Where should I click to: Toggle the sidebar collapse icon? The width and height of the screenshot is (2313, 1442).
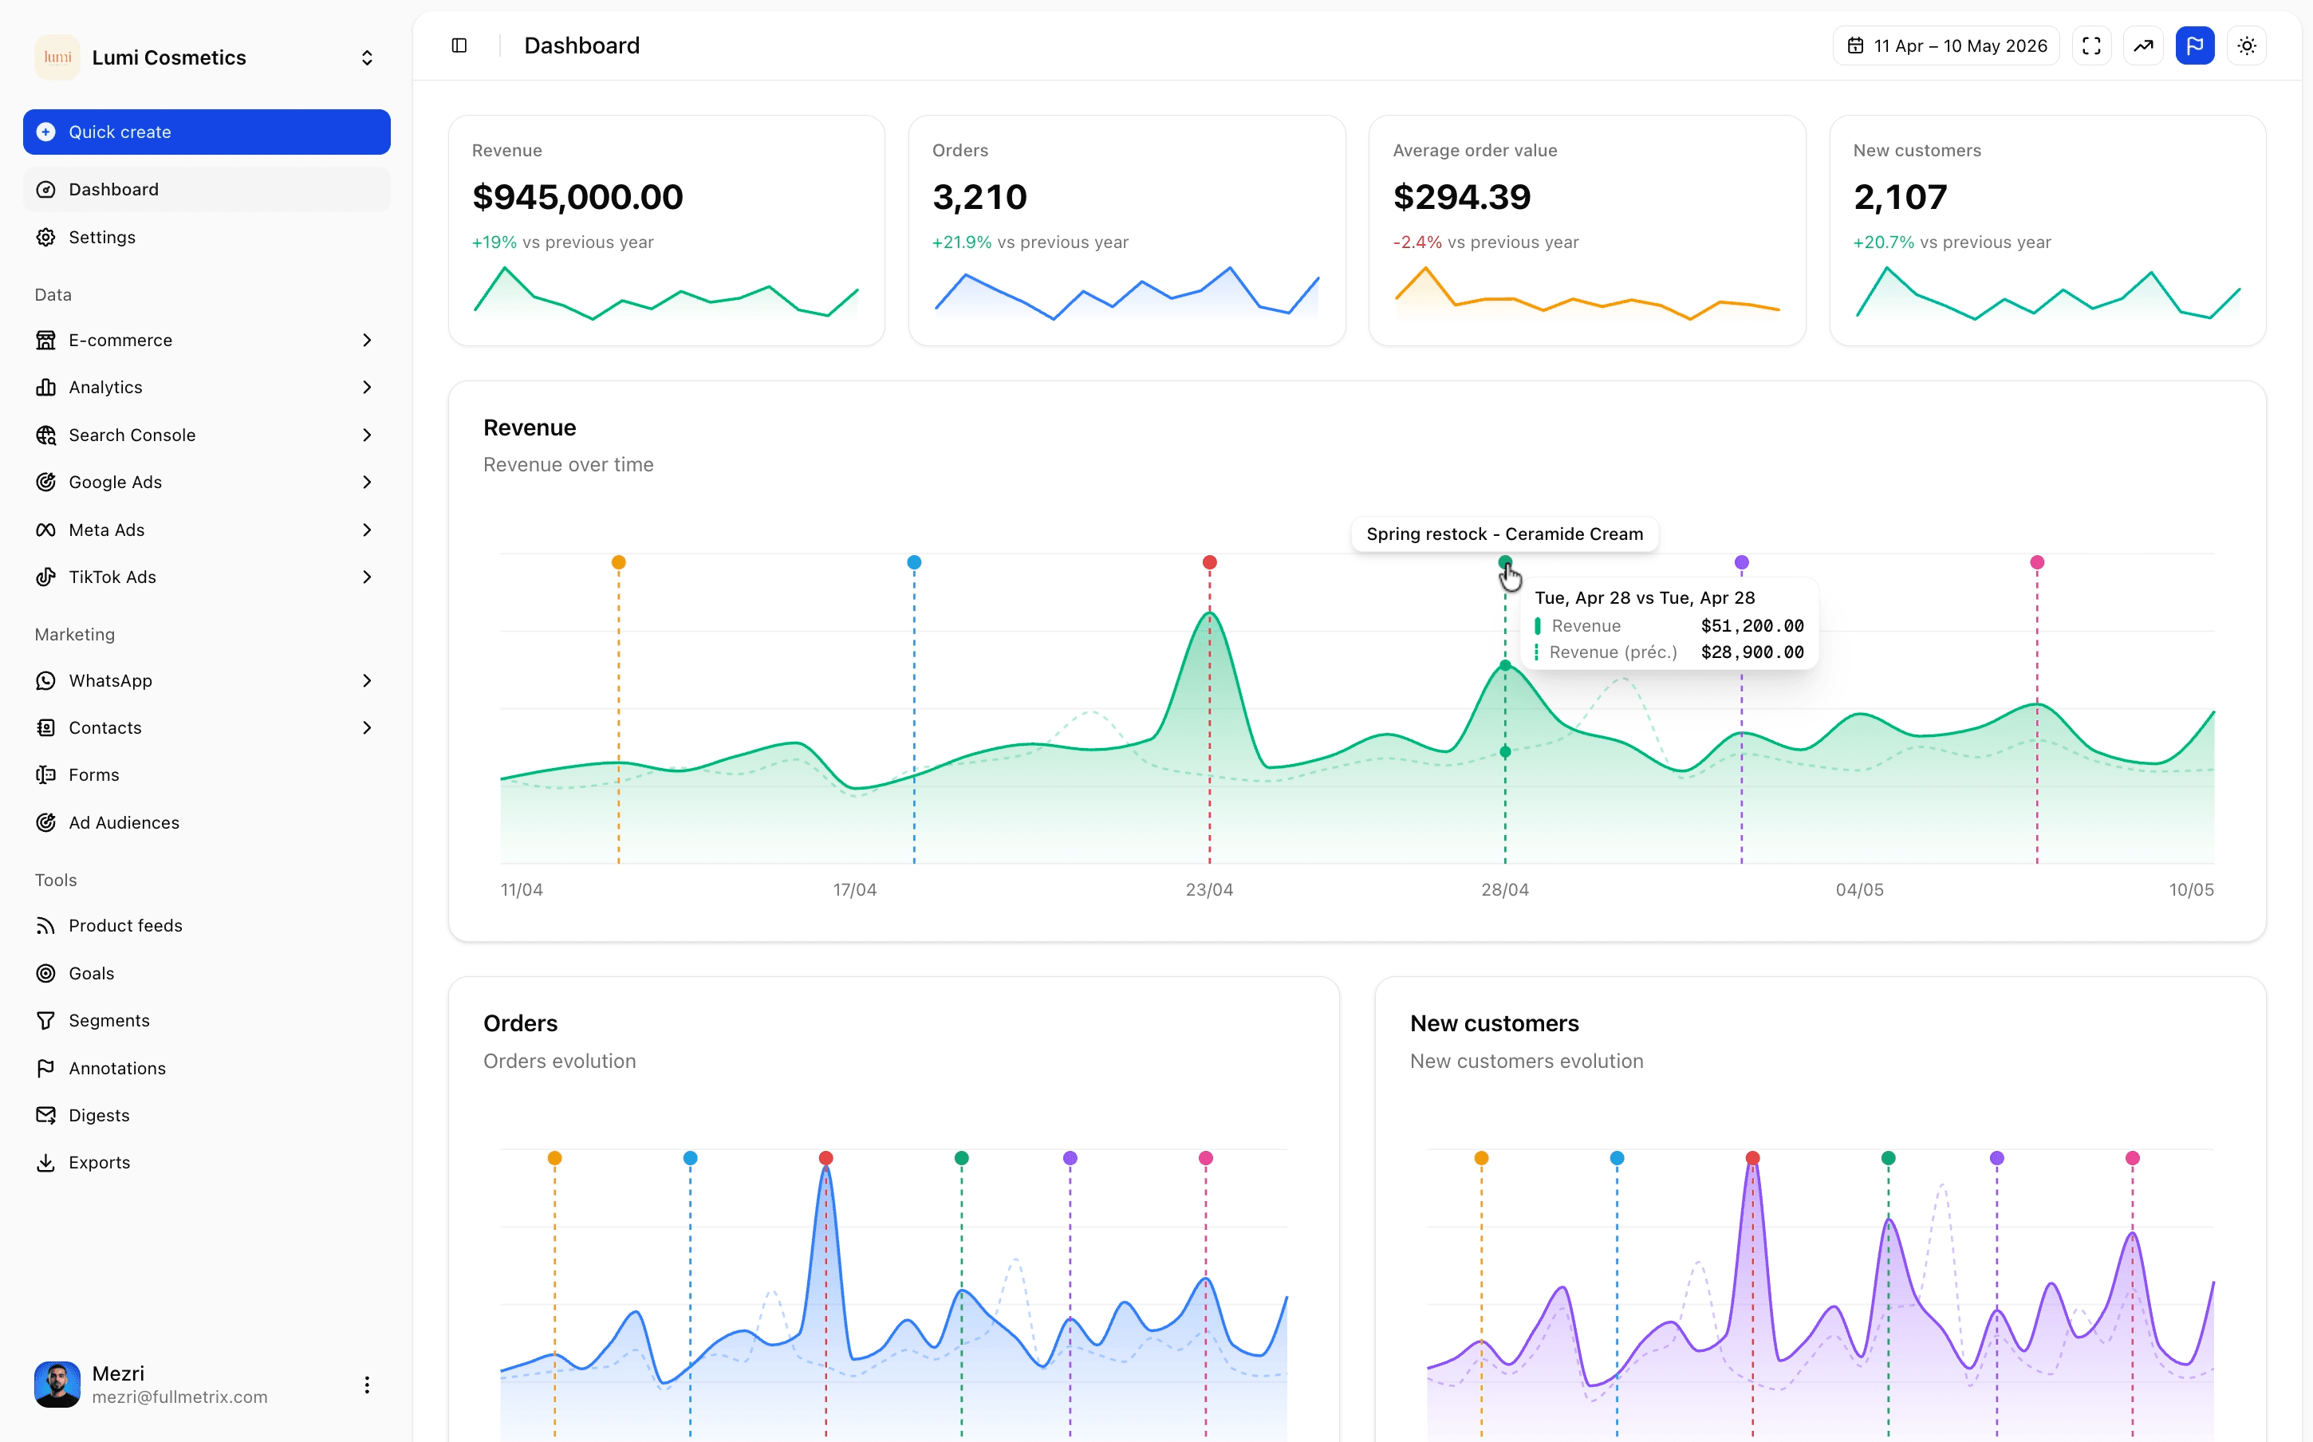point(459,45)
